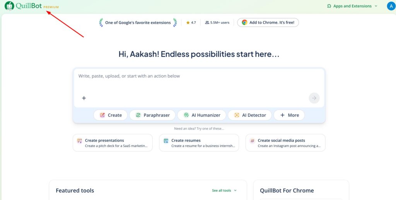Click the QuillBot robot logo icon
This screenshot has width=396, height=200.
pos(9,6)
